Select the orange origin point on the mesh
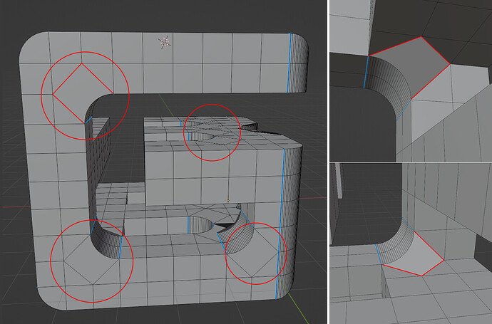This screenshot has height=324, width=492. [228, 201]
